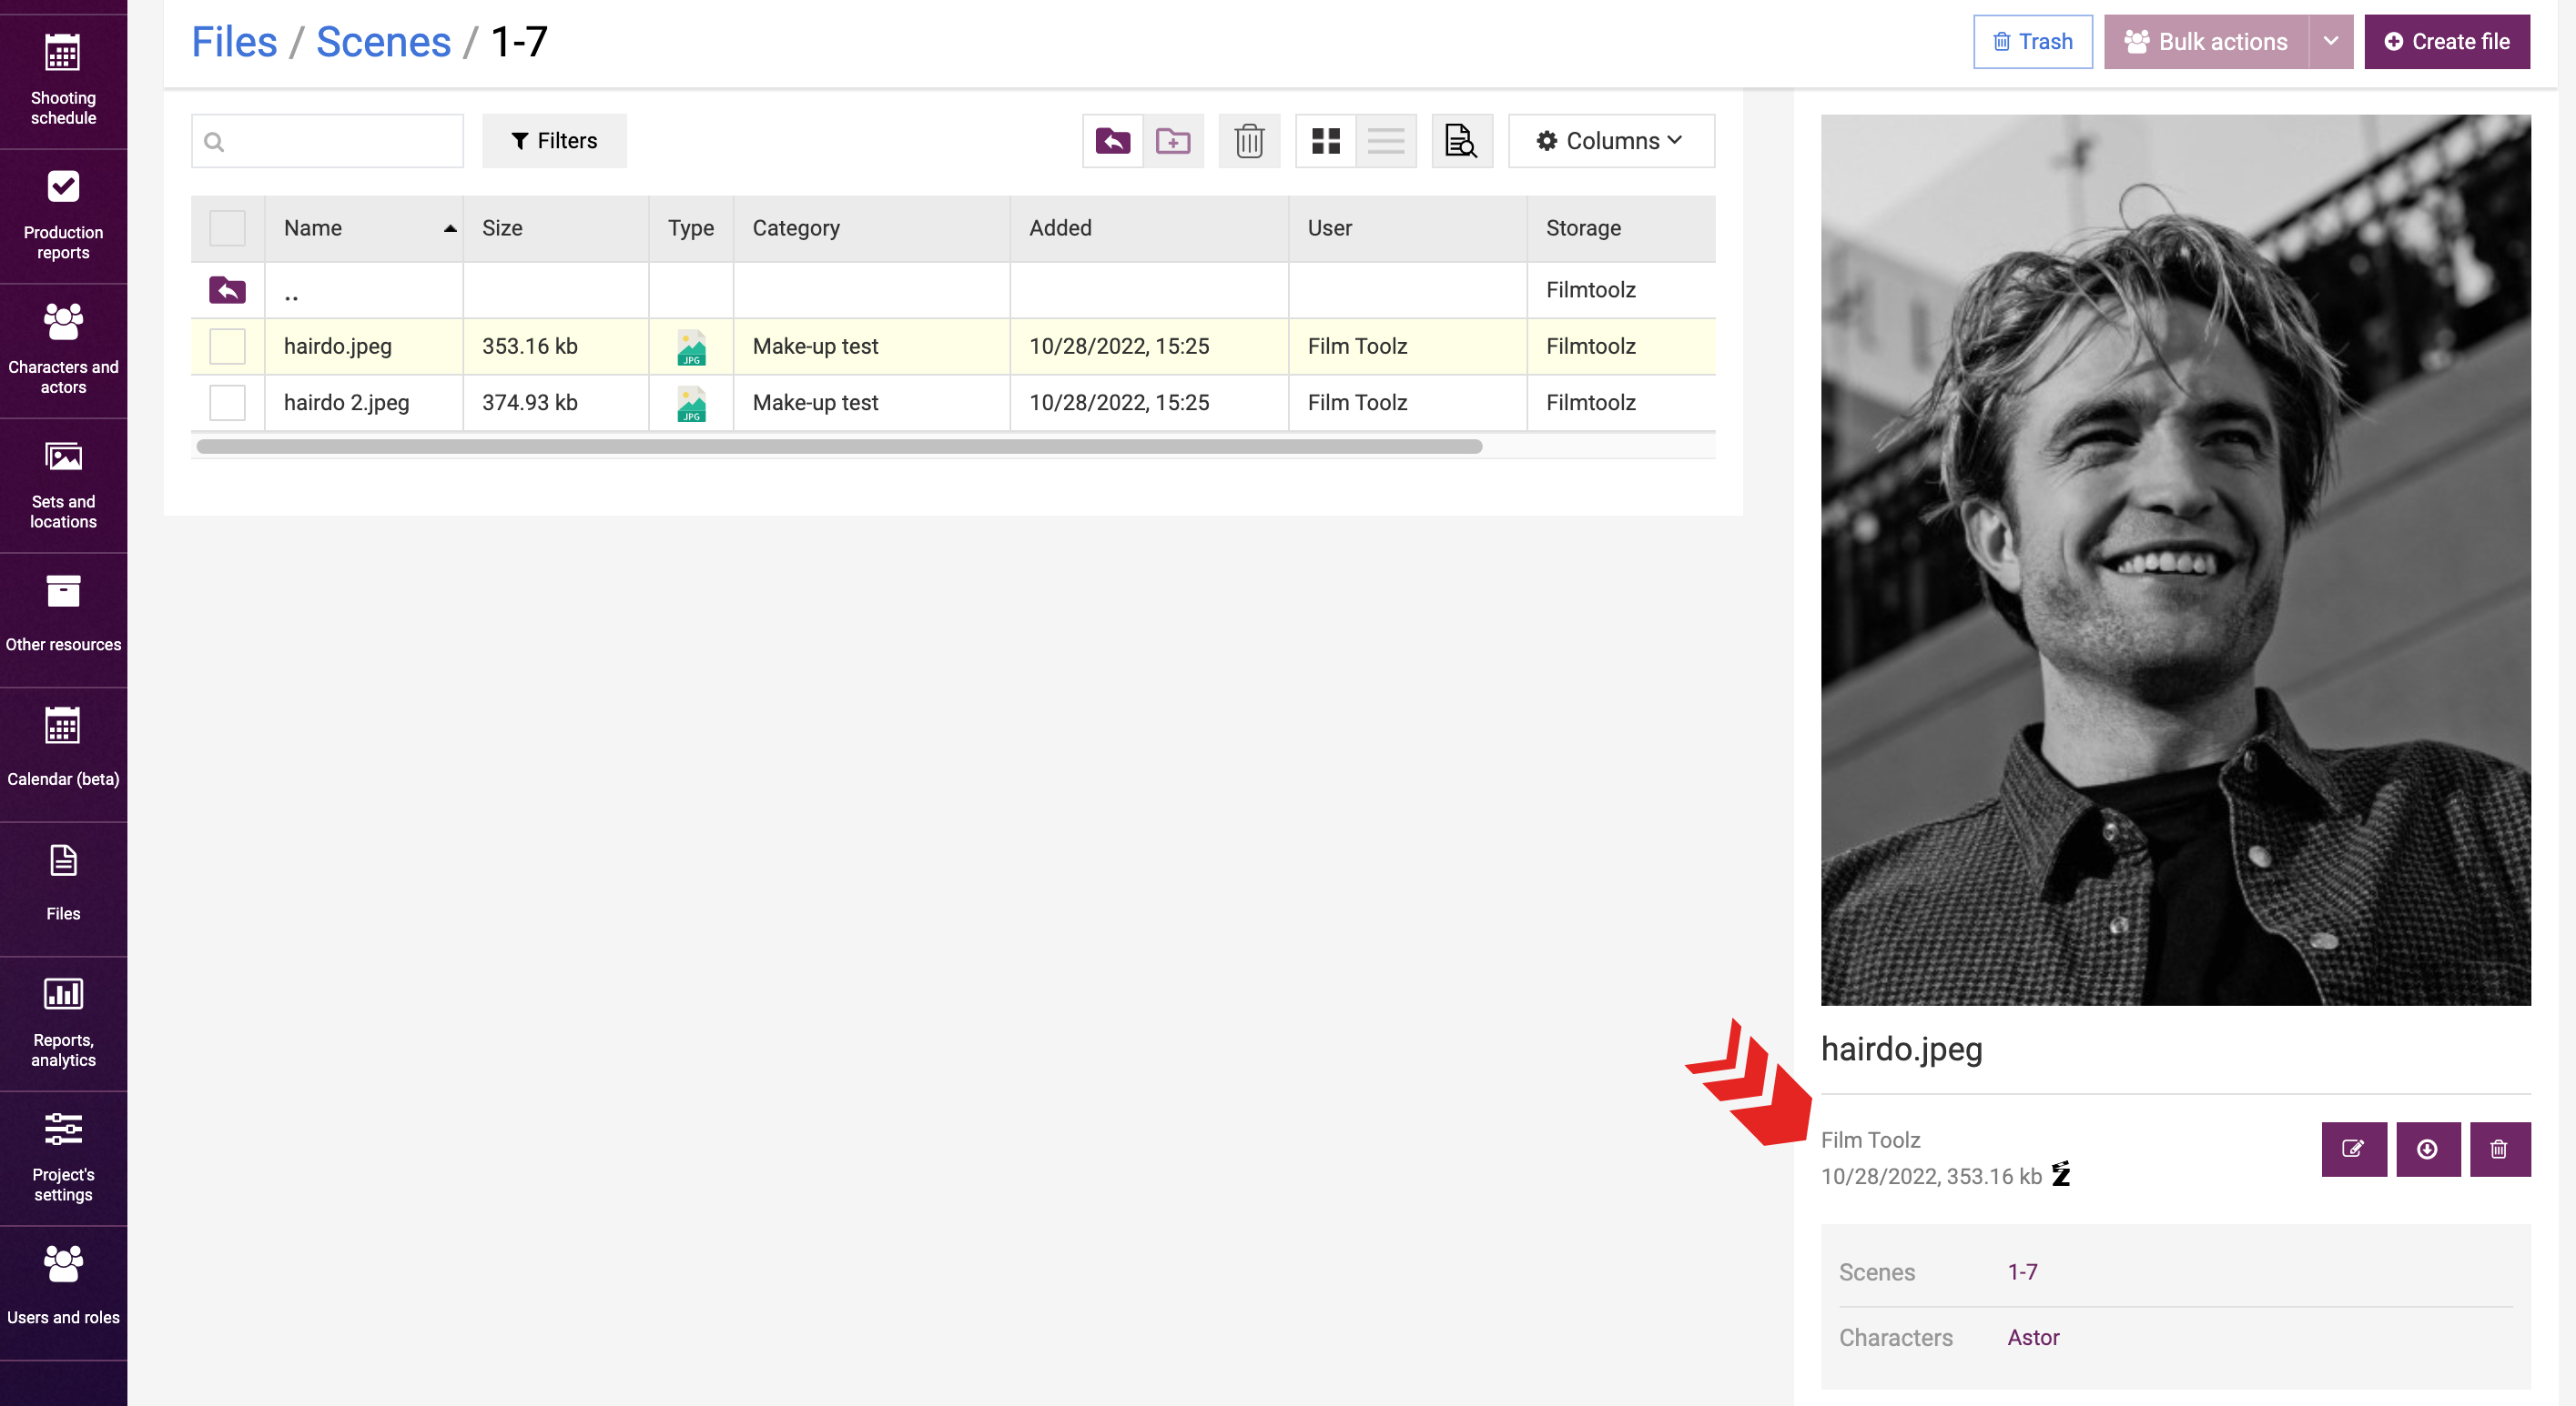Open the Calendar (beta) section
Screen dimensions: 2576x1406
point(63,755)
